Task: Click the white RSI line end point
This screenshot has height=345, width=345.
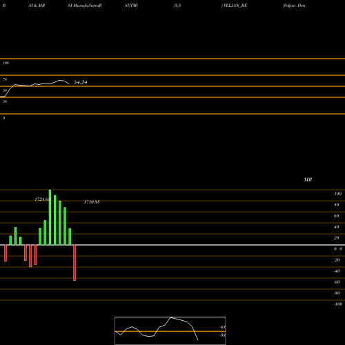Action: [69, 83]
